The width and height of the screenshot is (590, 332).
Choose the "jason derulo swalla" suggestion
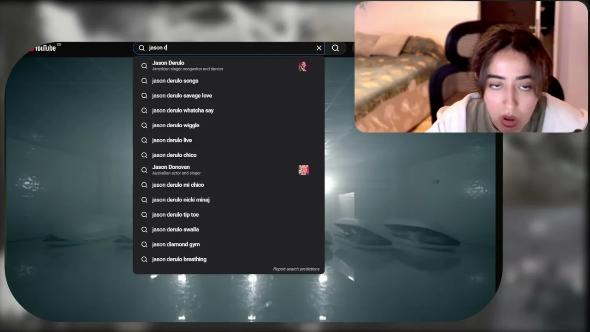point(229,229)
